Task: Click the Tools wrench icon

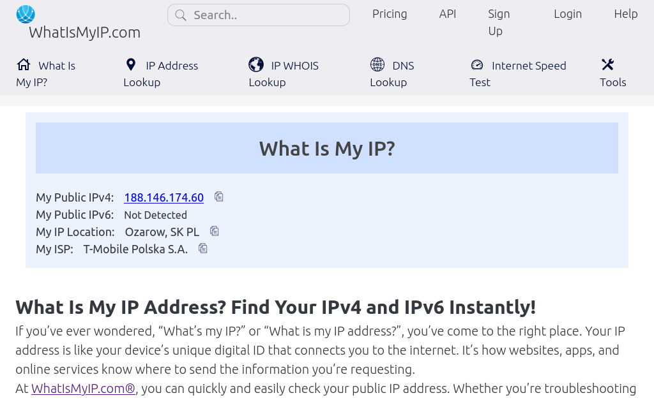Action: coord(607,64)
